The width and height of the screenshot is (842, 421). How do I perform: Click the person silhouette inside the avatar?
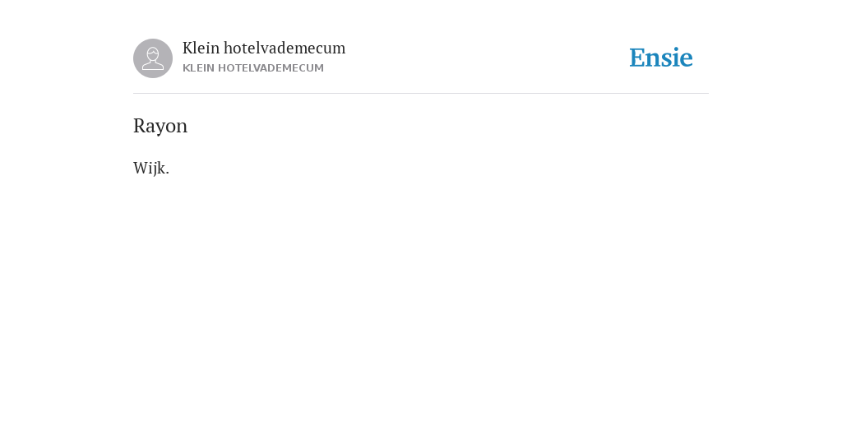pyautogui.click(x=153, y=58)
